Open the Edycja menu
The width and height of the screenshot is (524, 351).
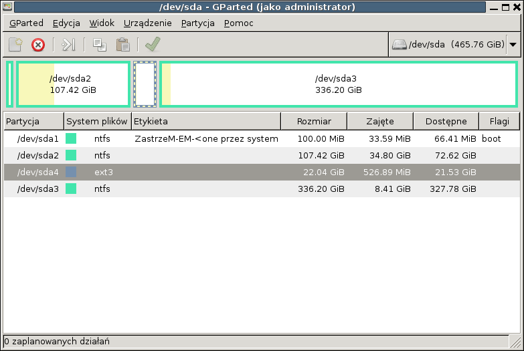click(66, 23)
